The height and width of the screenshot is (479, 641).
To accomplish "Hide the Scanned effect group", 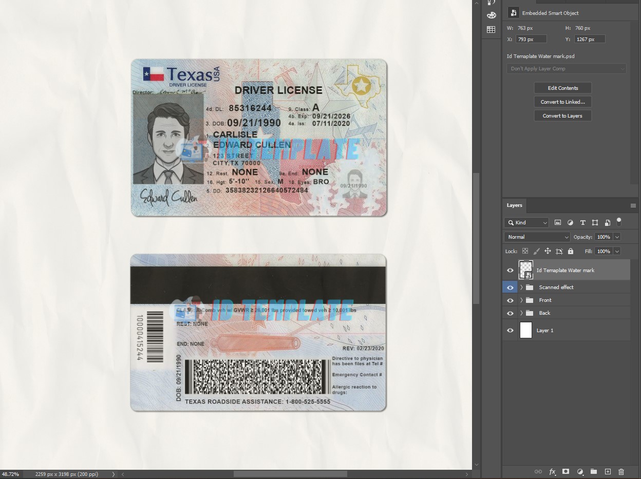I will pyautogui.click(x=510, y=288).
